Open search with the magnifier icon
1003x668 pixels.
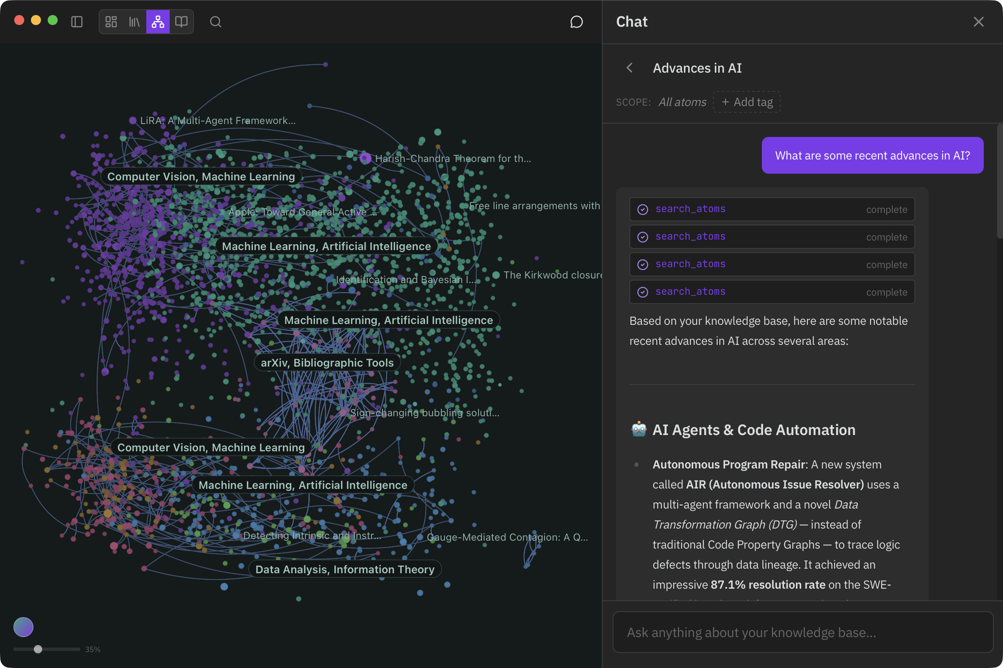pos(215,22)
